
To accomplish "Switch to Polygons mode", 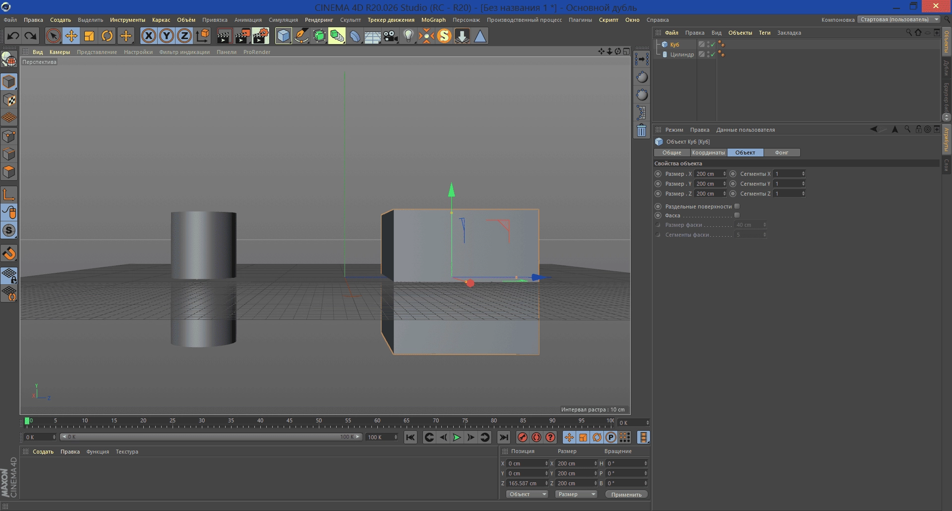I will [9, 172].
